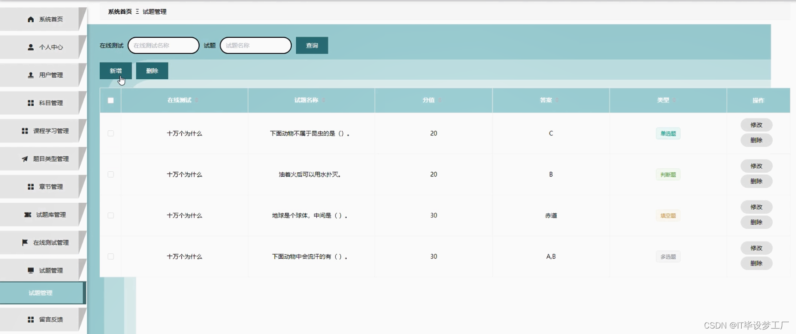Click 删除 for the 判断题 row
796x334 pixels.
point(756,181)
